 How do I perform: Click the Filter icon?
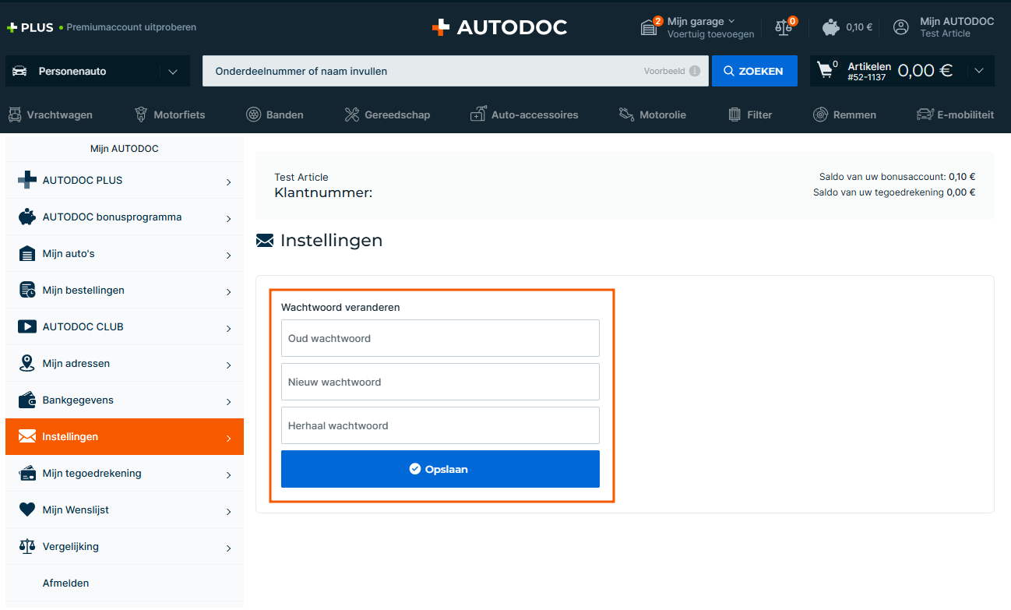point(734,115)
